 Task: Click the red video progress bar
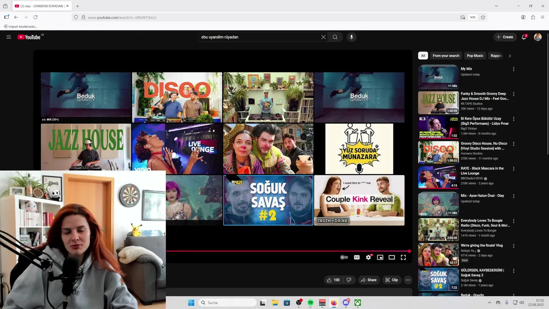[287, 251]
